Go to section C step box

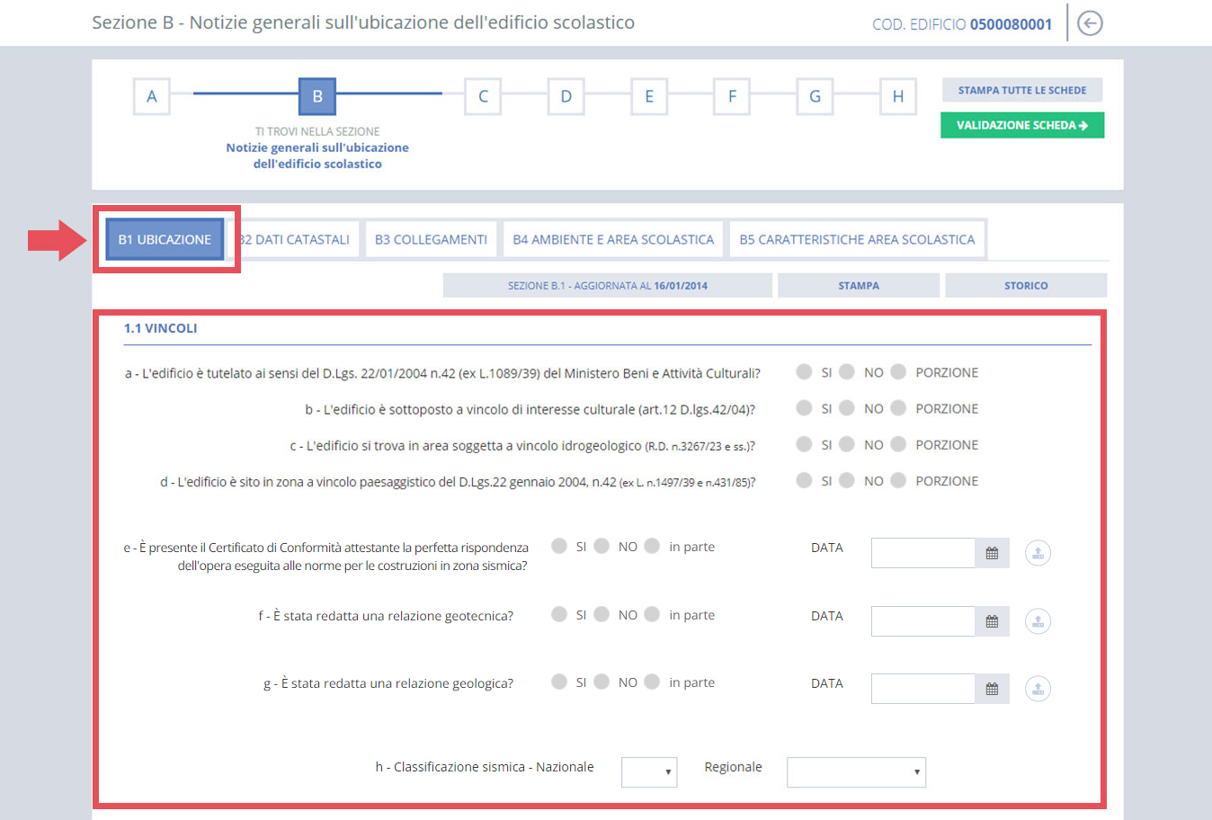tap(483, 96)
